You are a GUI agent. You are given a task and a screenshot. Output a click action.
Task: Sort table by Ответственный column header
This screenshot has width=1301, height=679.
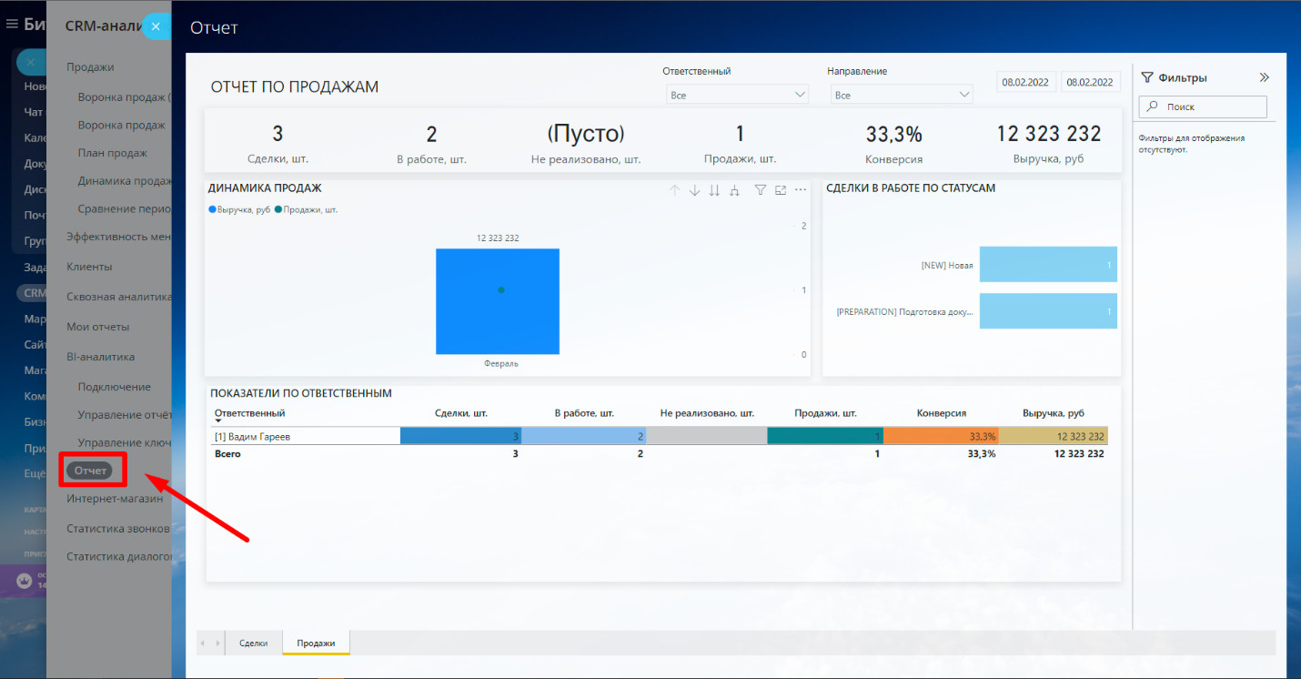pos(249,413)
